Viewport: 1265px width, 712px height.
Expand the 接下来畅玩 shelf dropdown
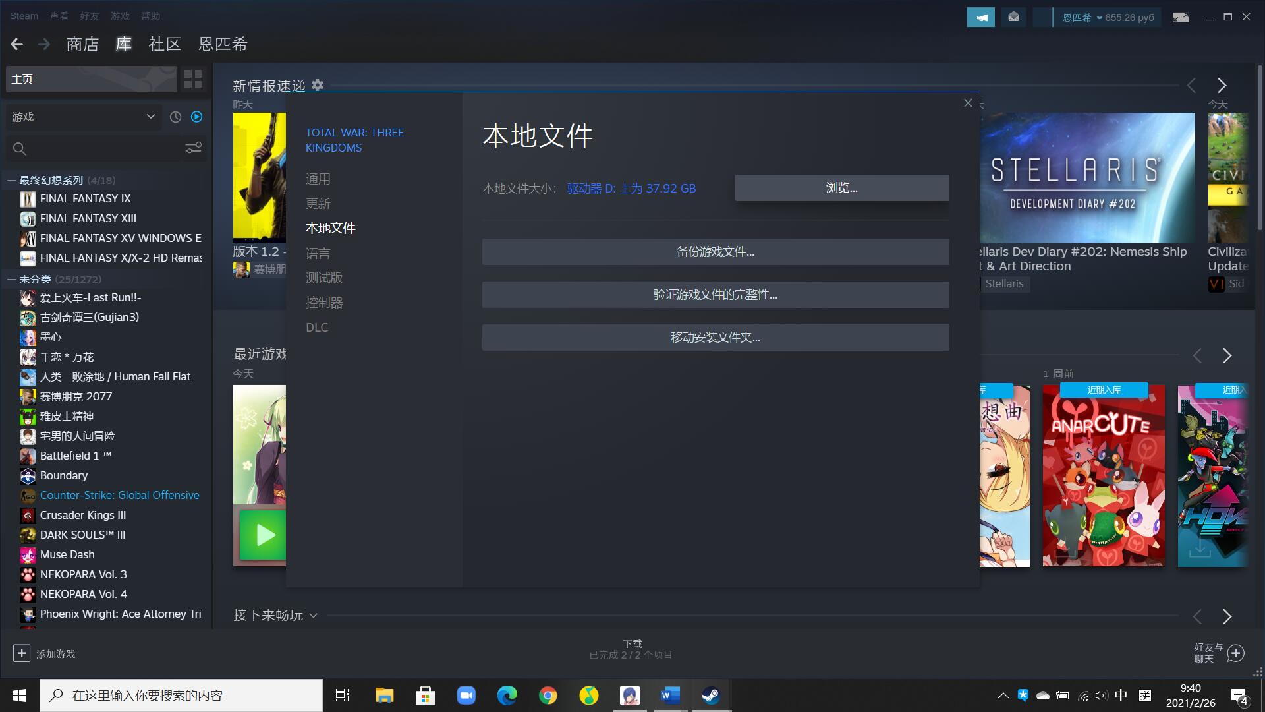click(x=314, y=616)
